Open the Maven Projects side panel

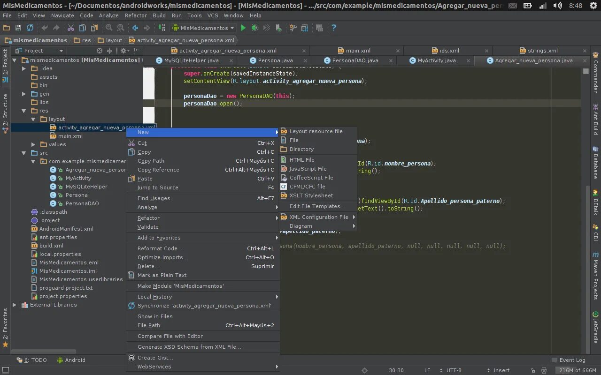(x=595, y=277)
